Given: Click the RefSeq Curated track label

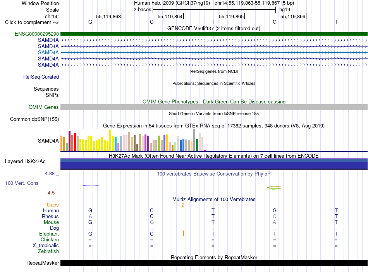Looking at the screenshot, I should point(41,77).
